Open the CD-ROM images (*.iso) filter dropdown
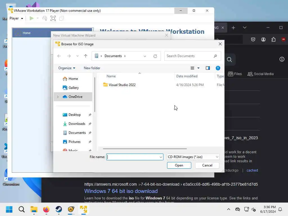The image size is (288, 216). [x=193, y=157]
